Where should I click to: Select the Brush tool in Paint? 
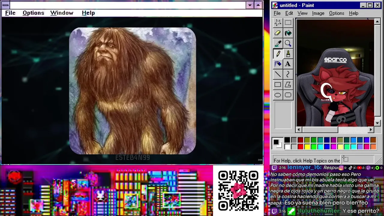288,54
